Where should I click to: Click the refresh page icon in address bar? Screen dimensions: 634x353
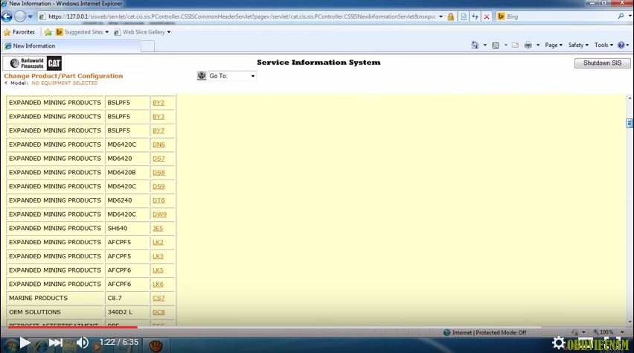475,16
